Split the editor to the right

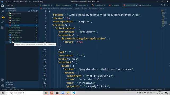[x=165, y=5]
